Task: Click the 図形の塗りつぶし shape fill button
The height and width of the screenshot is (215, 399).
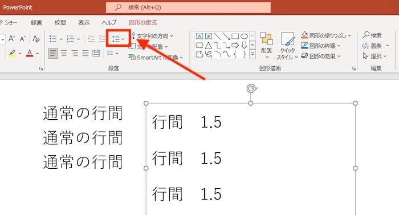Action: click(326, 35)
